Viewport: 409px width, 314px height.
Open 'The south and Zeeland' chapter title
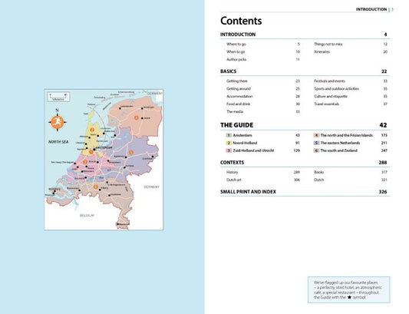339,150
